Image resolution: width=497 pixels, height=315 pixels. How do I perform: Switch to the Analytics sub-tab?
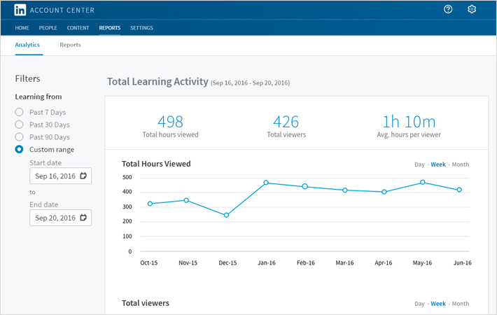point(27,45)
